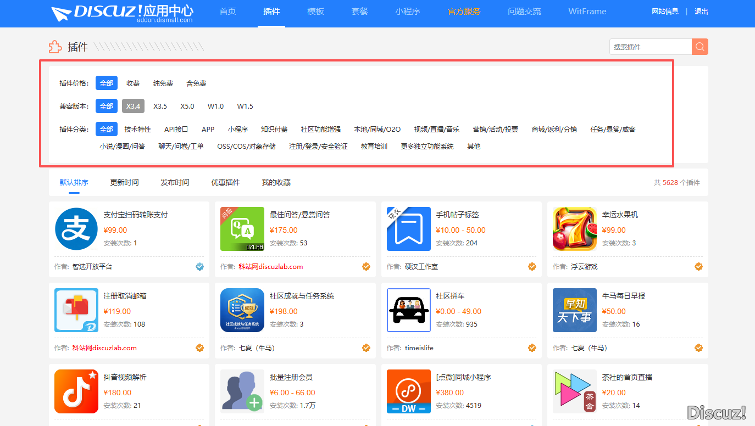Viewport: 755px width, 426px height.
Task: Select X3.5 compatible version filter
Action: 160,107
